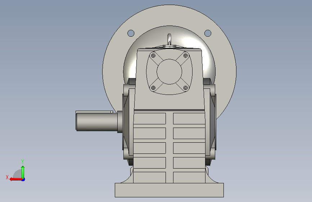This screenshot has width=312, height=202.
Task: Select the cylindrical output shaft of the gearbox
Action: 96,122
